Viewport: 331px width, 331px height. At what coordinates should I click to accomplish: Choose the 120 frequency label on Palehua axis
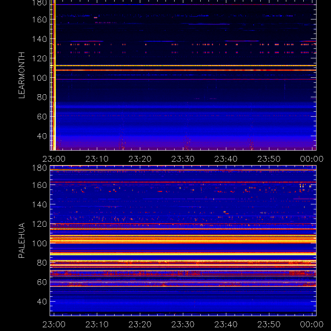tap(39, 224)
